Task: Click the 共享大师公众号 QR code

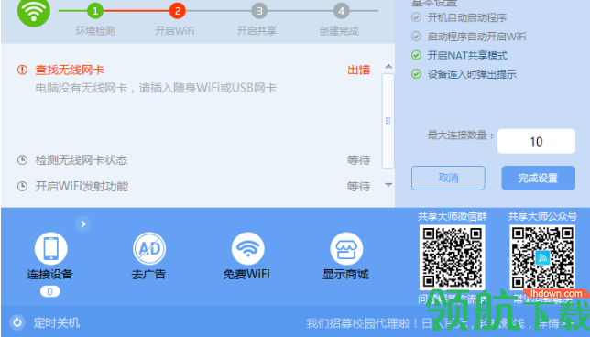Action: pos(542,257)
